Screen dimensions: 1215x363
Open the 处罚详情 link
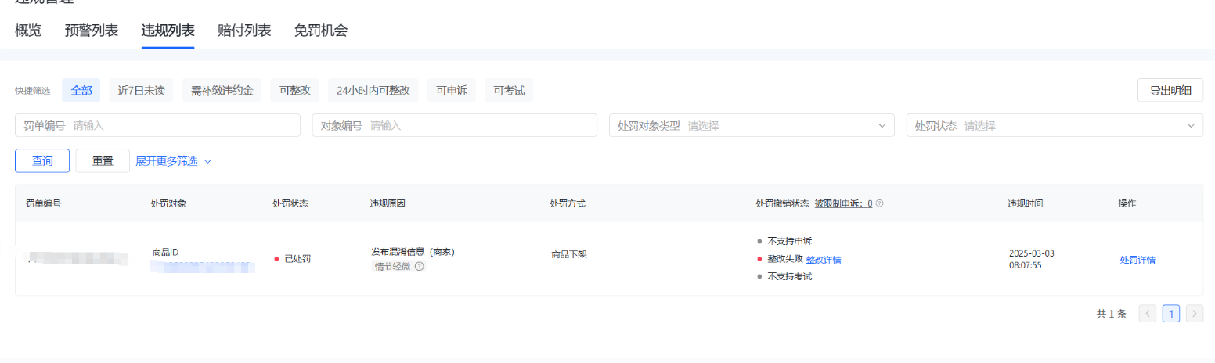(1137, 261)
